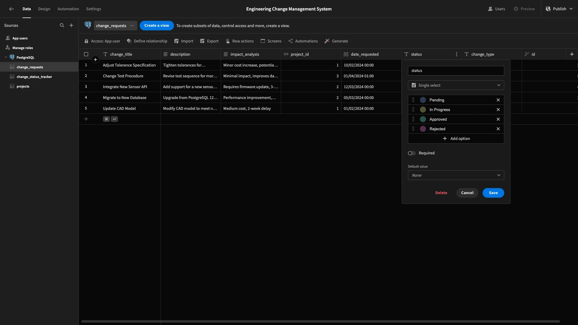The height and width of the screenshot is (325, 578).
Task: Change the In Progress color swatch
Action: (x=423, y=110)
